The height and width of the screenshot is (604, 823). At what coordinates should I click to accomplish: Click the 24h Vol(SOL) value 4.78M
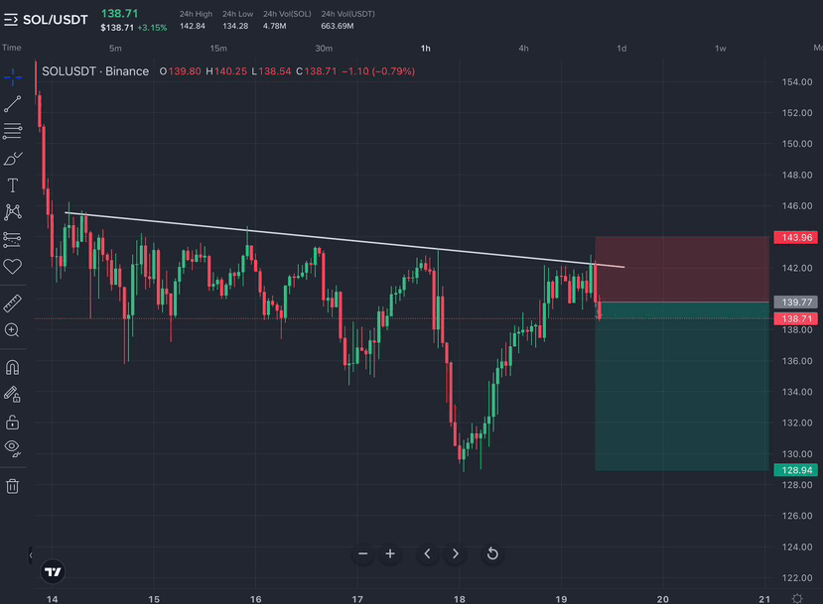point(275,26)
